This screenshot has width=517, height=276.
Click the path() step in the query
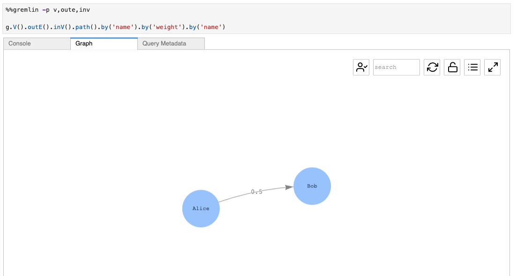(84, 27)
